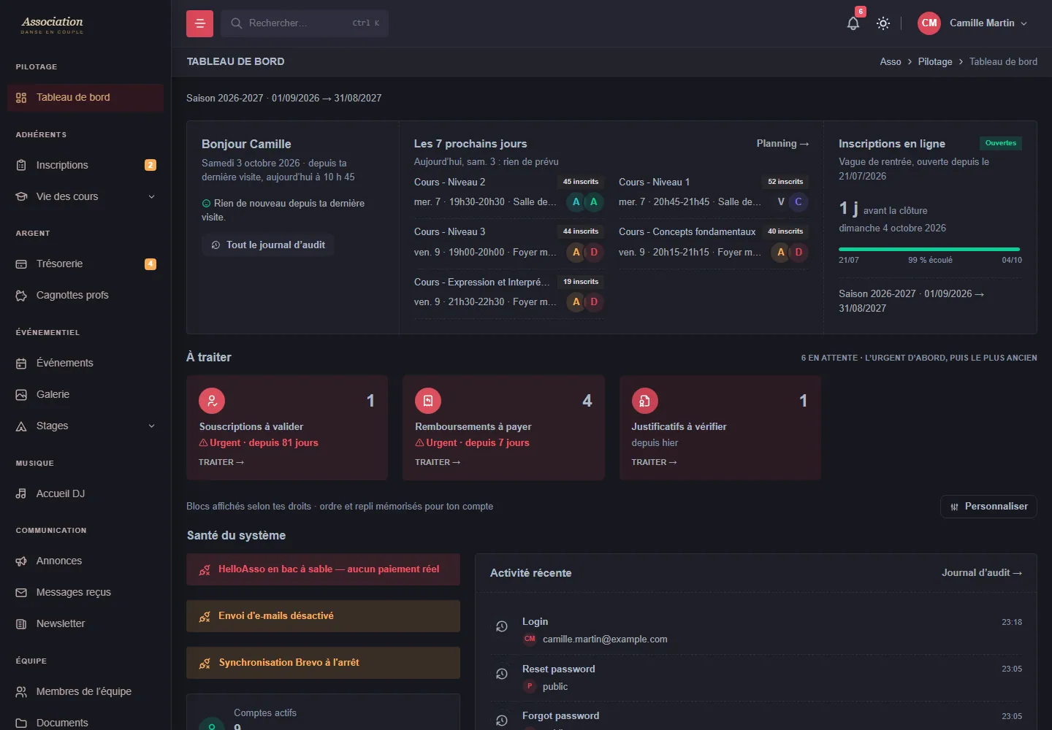Open Membres de l'équipe

coord(85,691)
